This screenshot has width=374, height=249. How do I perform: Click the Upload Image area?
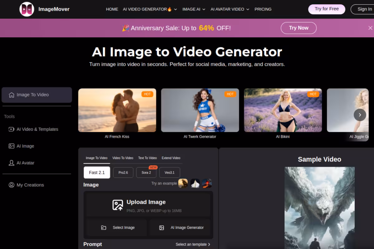(148, 205)
